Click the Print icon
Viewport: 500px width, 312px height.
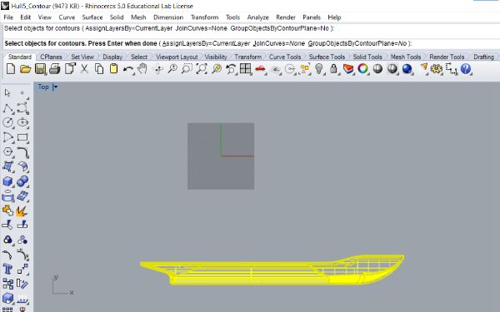(55, 69)
